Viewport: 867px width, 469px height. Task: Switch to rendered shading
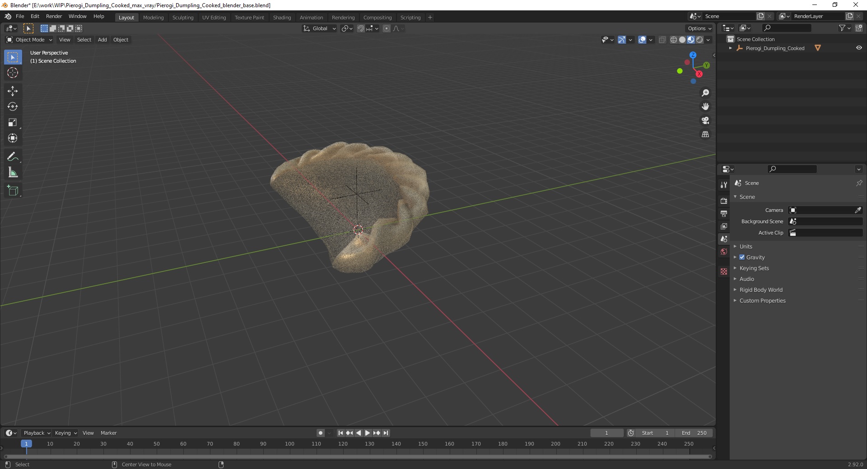tap(699, 40)
